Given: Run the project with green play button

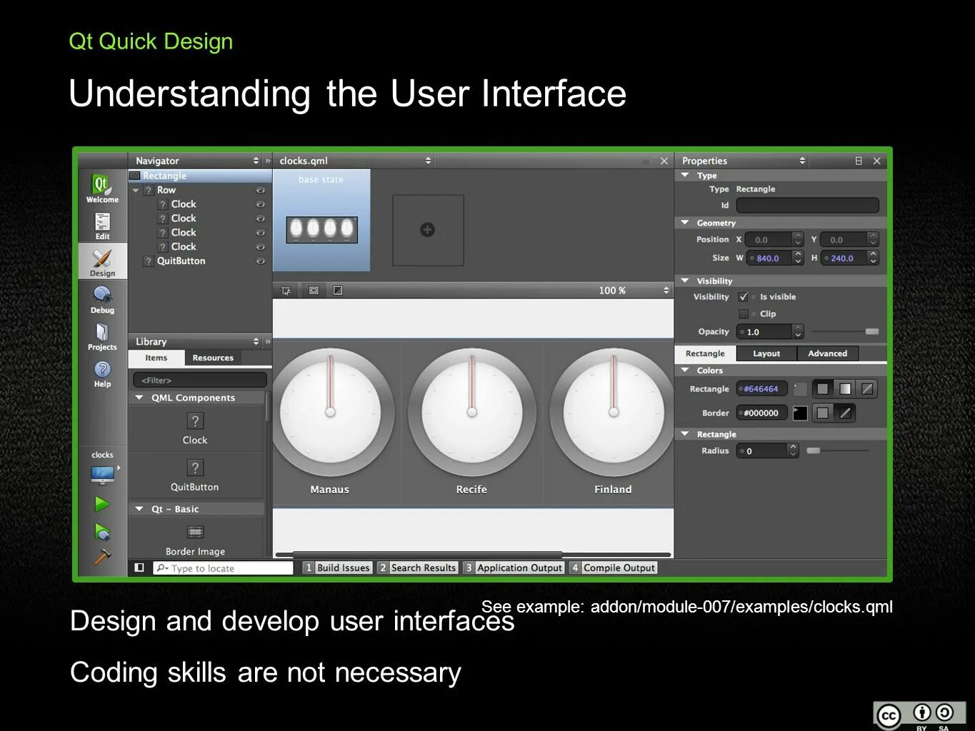Looking at the screenshot, I should pyautogui.click(x=102, y=504).
